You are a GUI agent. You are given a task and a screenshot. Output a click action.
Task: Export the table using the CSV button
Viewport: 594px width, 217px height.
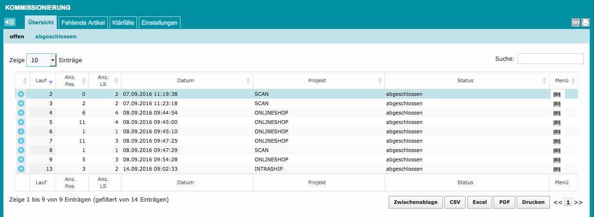point(455,203)
